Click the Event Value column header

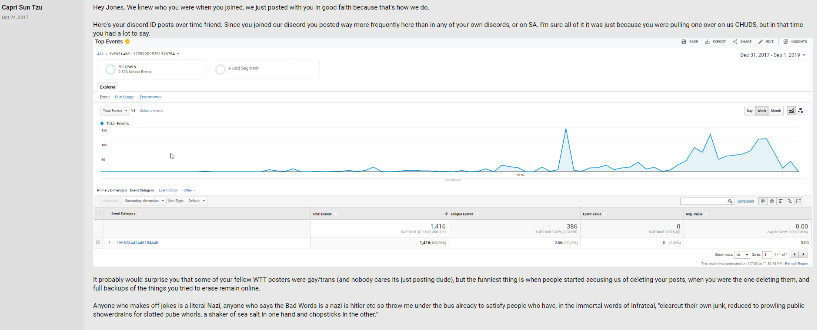click(592, 214)
